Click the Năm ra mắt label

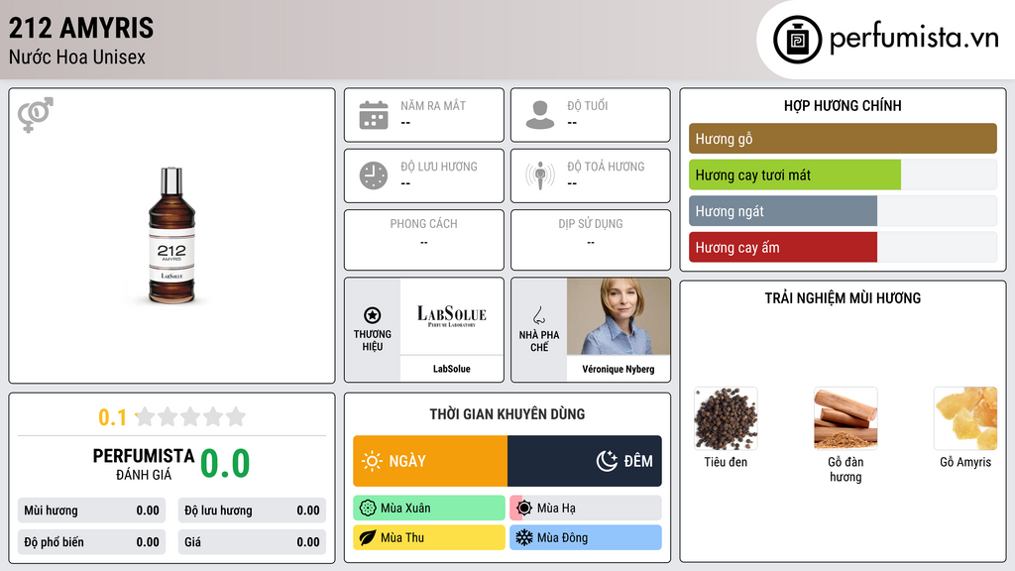[433, 106]
